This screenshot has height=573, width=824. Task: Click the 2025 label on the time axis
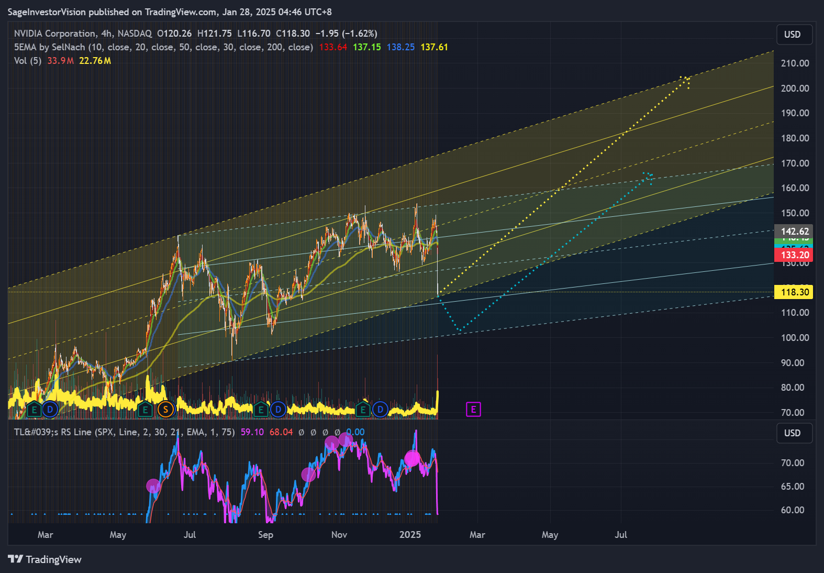(x=410, y=535)
